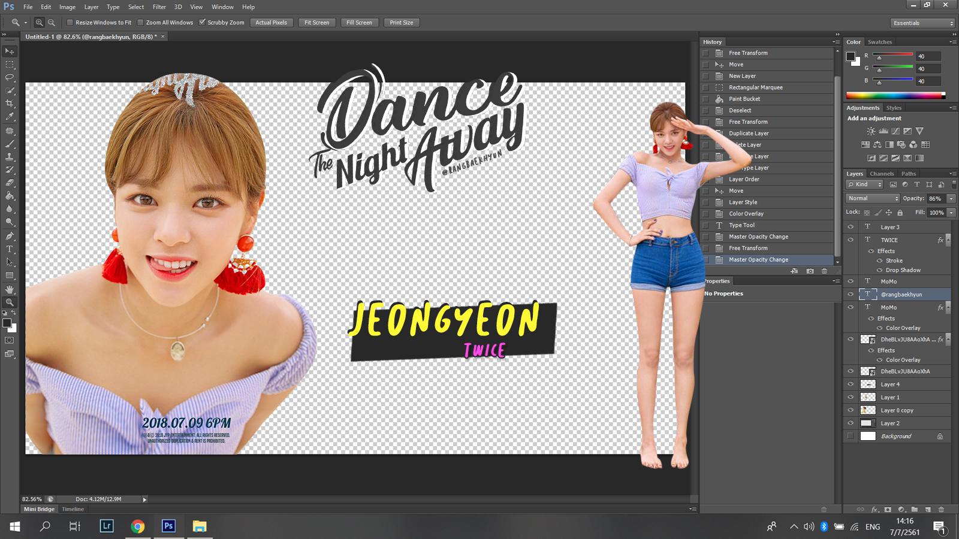This screenshot has height=539, width=959.
Task: Open the Image menu
Action: pyautogui.click(x=67, y=7)
